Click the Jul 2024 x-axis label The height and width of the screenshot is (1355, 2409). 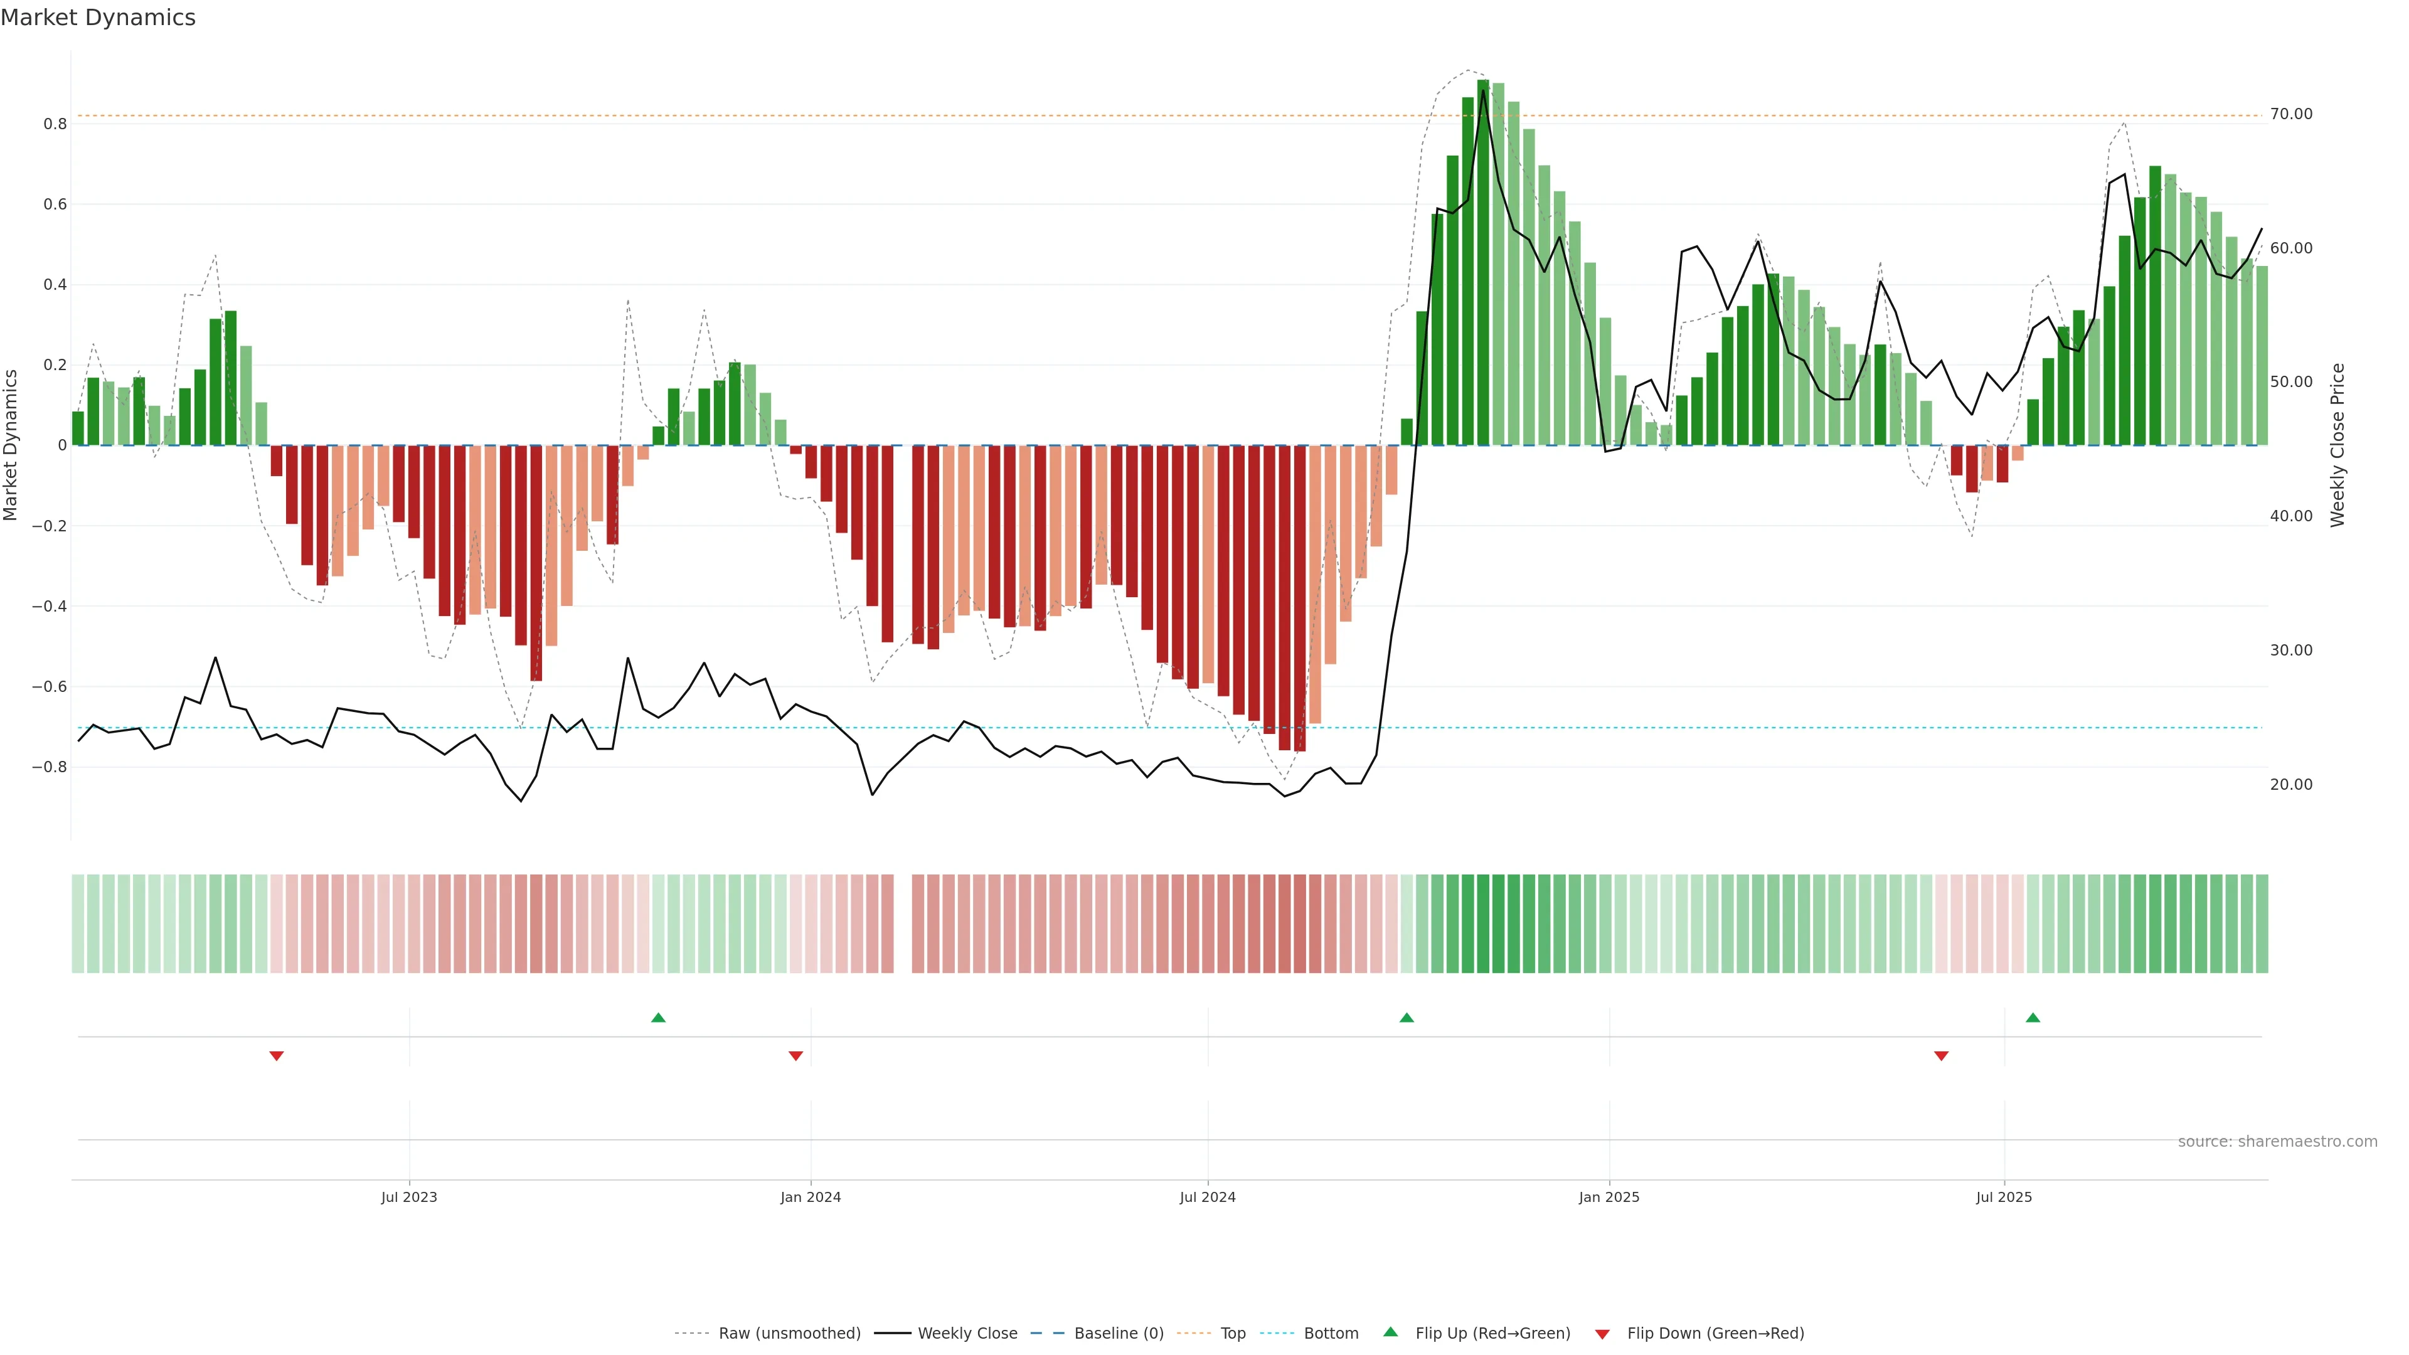1207,1197
